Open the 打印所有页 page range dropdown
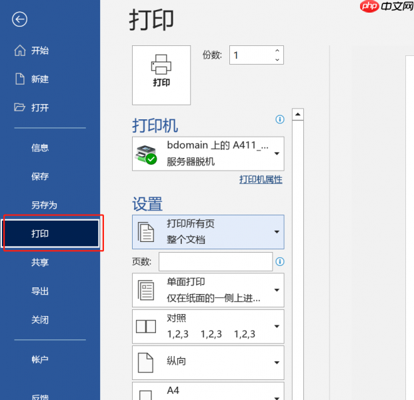This screenshot has height=400, width=414. tap(208, 232)
